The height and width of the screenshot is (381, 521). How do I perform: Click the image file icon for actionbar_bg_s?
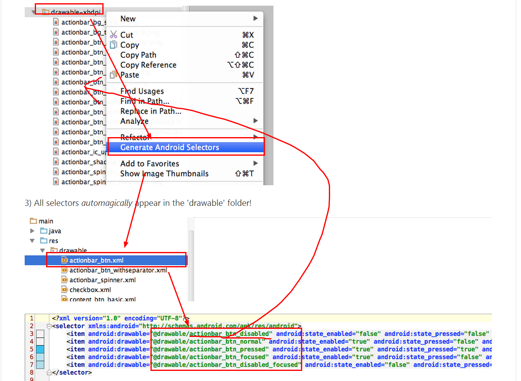coord(56,22)
